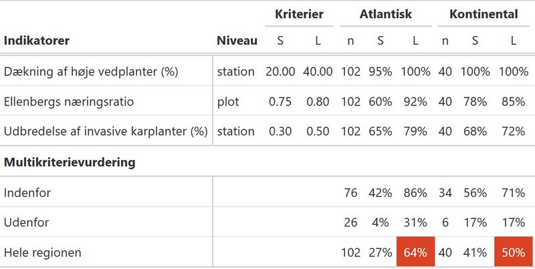The width and height of the screenshot is (535, 269).
Task: Select the Kontinental column group header
Action: pyautogui.click(x=484, y=14)
